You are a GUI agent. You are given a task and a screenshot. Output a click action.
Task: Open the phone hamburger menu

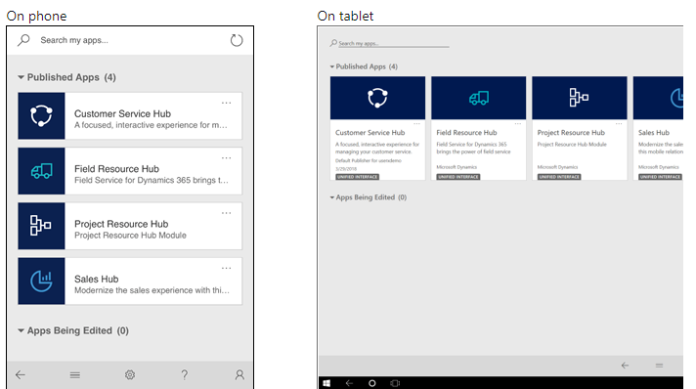(x=75, y=375)
